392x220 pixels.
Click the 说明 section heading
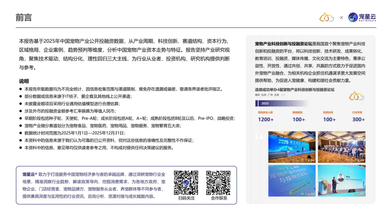24,81
